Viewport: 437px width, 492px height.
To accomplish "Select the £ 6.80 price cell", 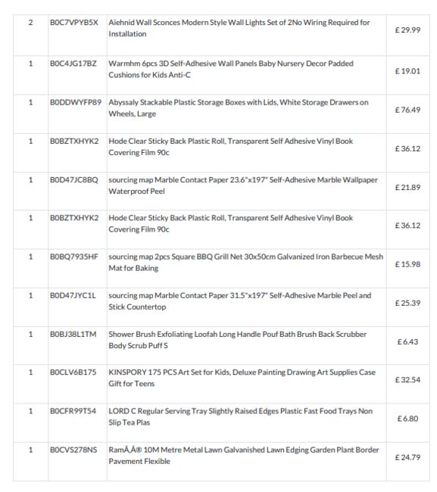I will [407, 419].
